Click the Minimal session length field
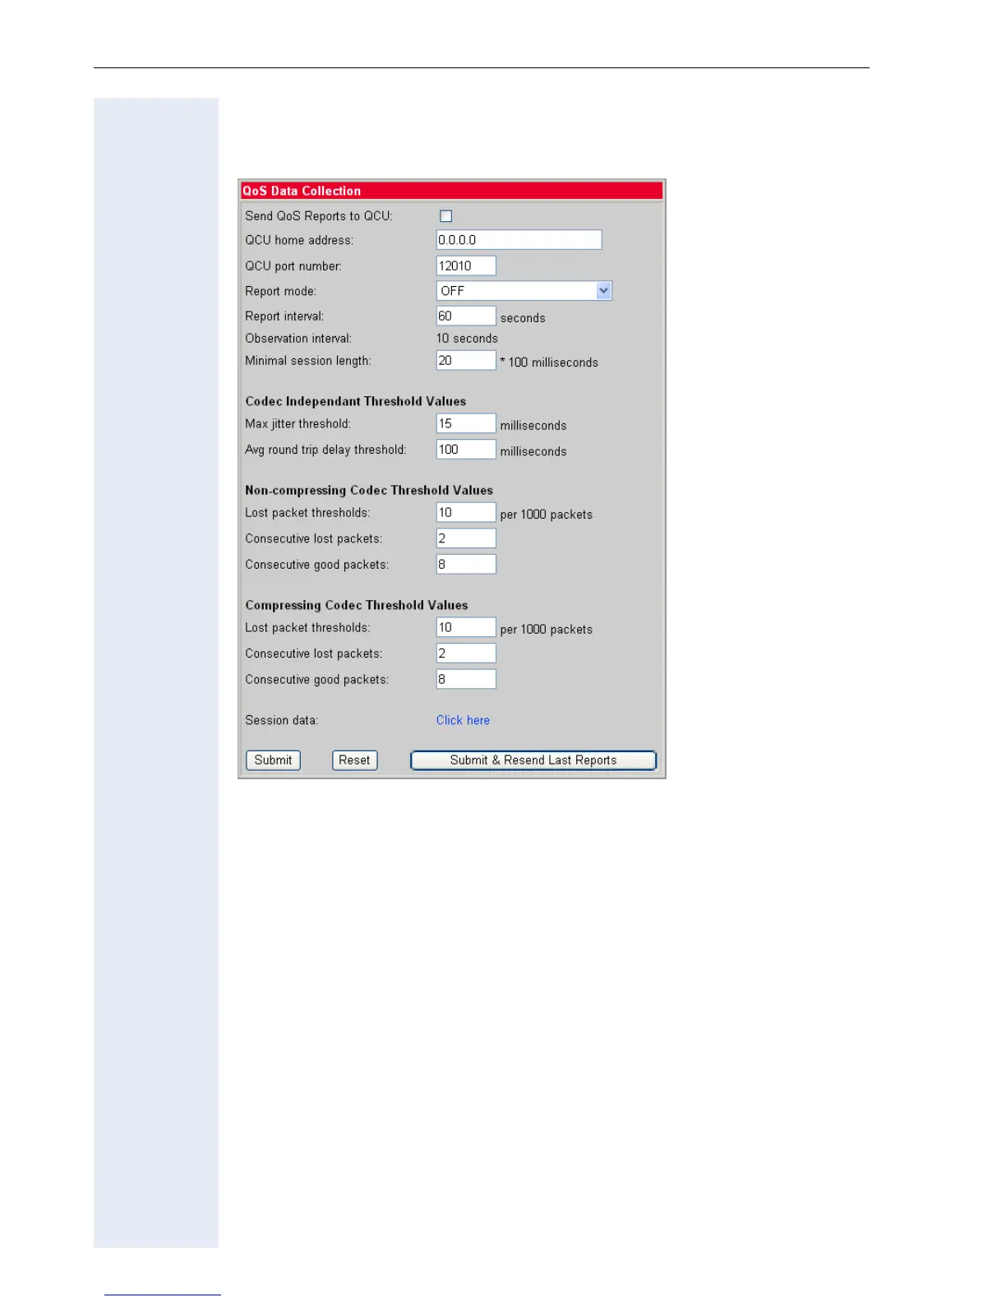Image resolution: width=1006 pixels, height=1302 pixels. pos(466,361)
